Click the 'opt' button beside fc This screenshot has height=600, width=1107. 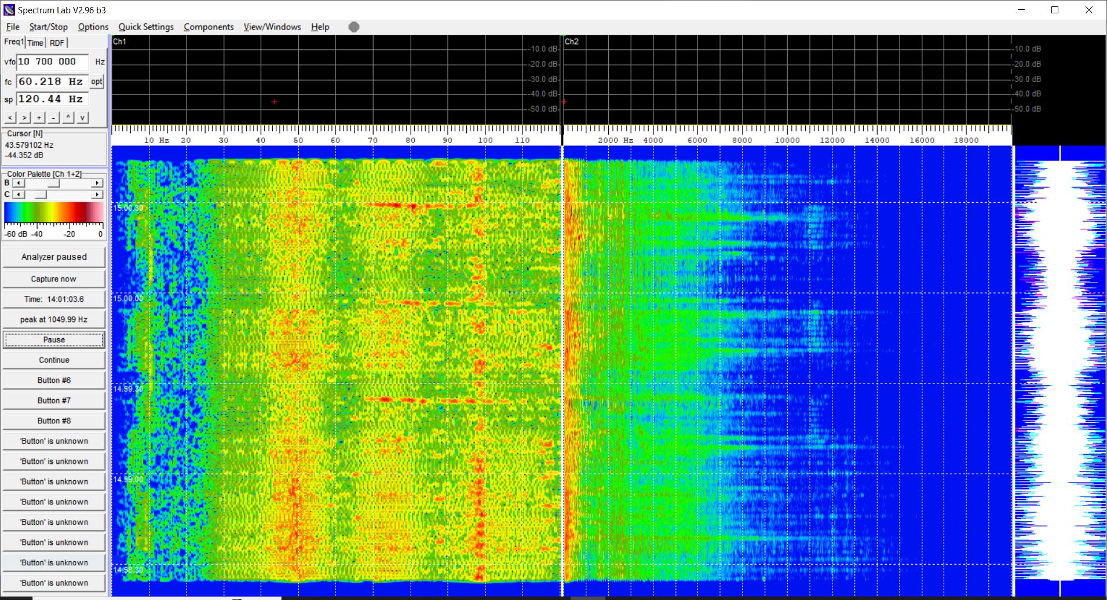pyautogui.click(x=97, y=82)
